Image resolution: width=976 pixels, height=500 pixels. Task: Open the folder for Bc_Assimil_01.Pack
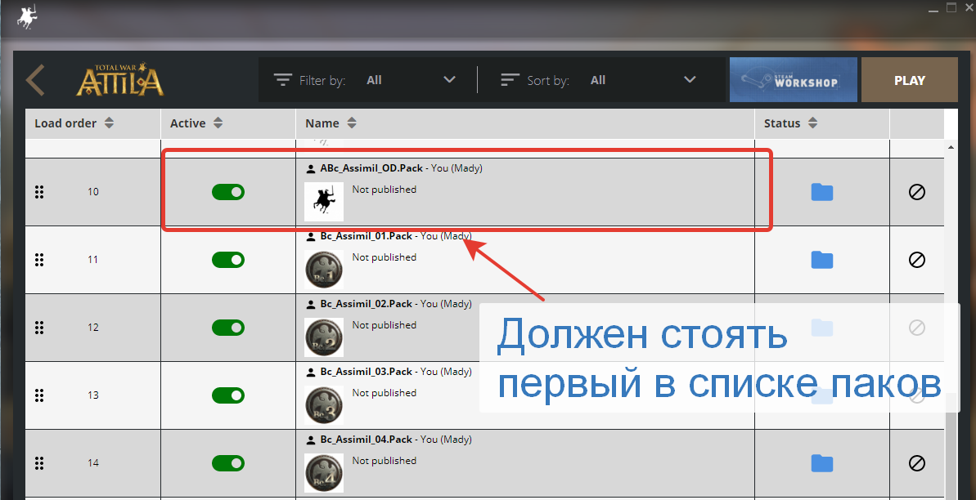coord(822,260)
